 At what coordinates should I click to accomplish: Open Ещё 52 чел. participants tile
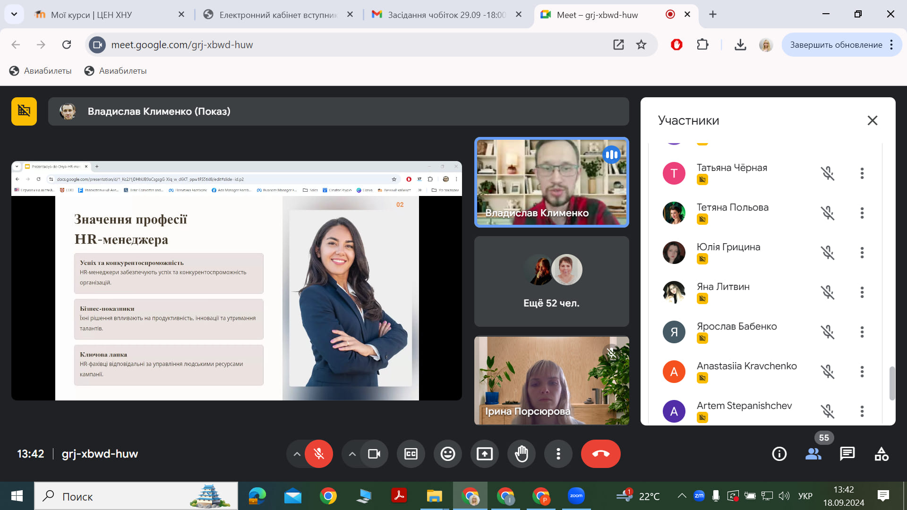pyautogui.click(x=551, y=281)
